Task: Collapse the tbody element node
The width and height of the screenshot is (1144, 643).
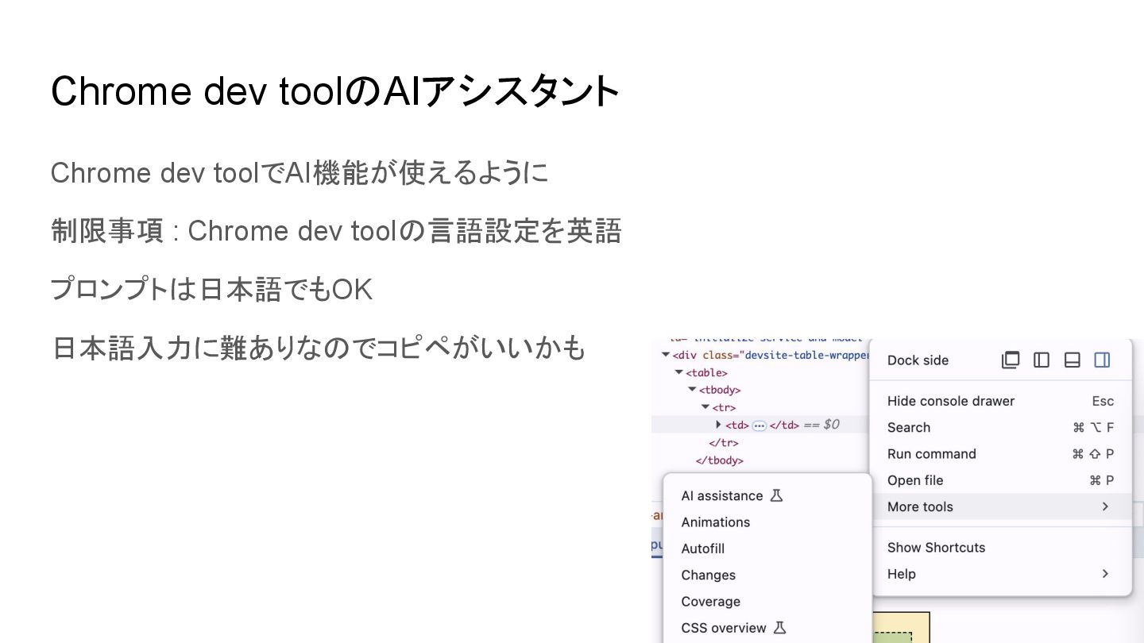Action: [x=692, y=390]
